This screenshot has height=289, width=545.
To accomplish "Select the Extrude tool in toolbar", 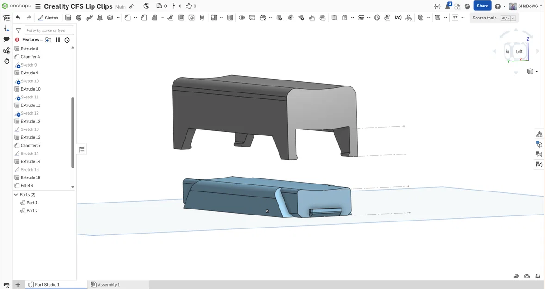I will 68,18.
